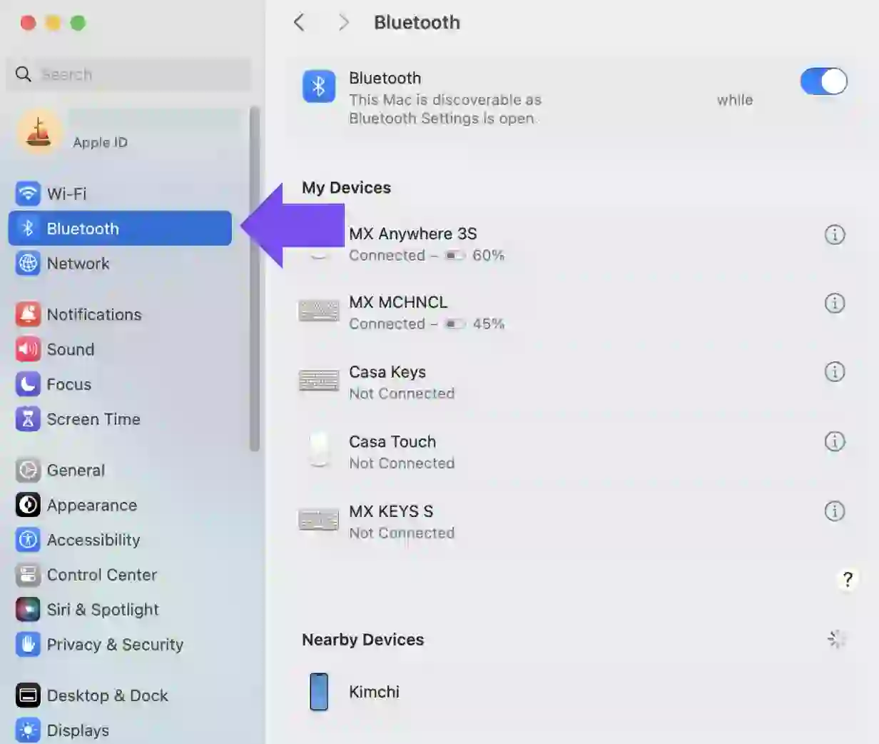Screen dimensions: 879x744
Task: Click the sidebar vertical scrollbar
Action: click(255, 279)
